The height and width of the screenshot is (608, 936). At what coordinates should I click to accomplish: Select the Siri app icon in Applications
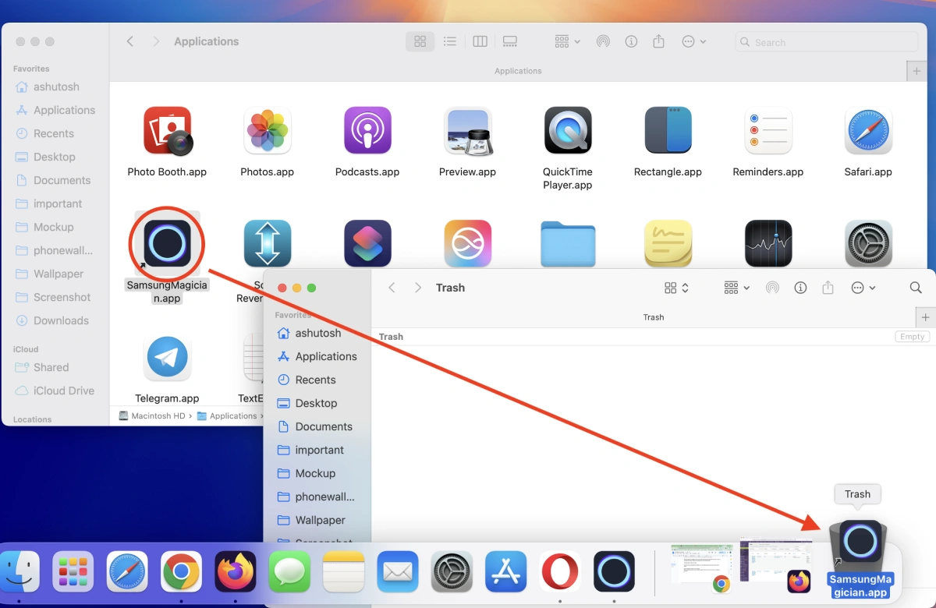pos(467,243)
